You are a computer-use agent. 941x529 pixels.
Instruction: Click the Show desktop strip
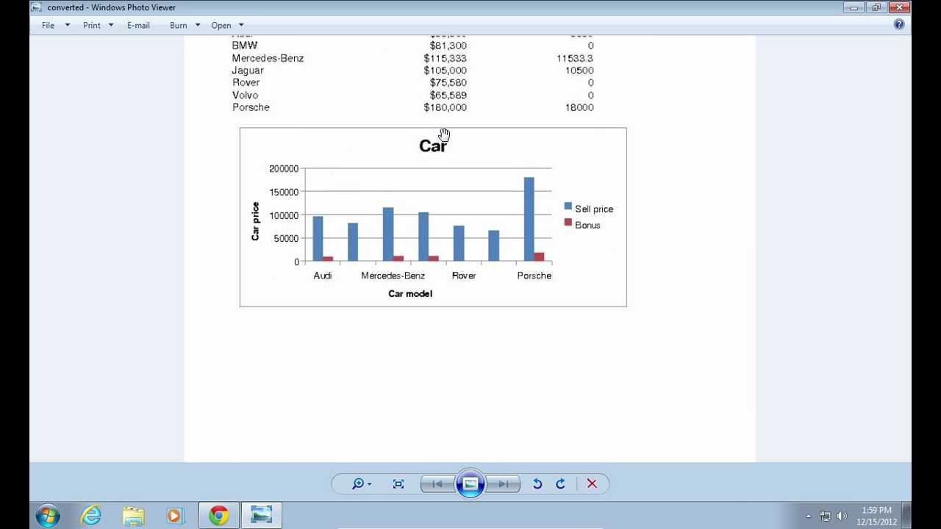pyautogui.click(x=906, y=515)
